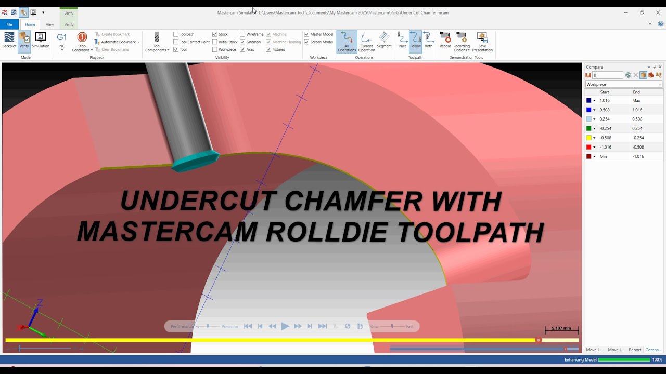The image size is (666, 374).
Task: Open Recording Options dropdown
Action: pyautogui.click(x=462, y=42)
